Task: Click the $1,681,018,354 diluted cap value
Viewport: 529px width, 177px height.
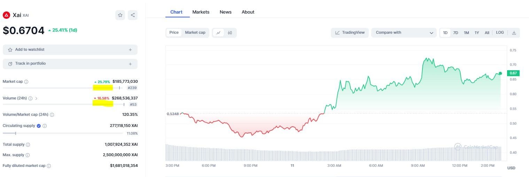Action: click(x=124, y=166)
